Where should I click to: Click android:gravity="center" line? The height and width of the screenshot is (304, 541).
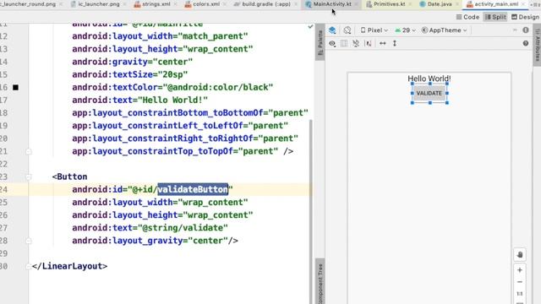pos(132,62)
